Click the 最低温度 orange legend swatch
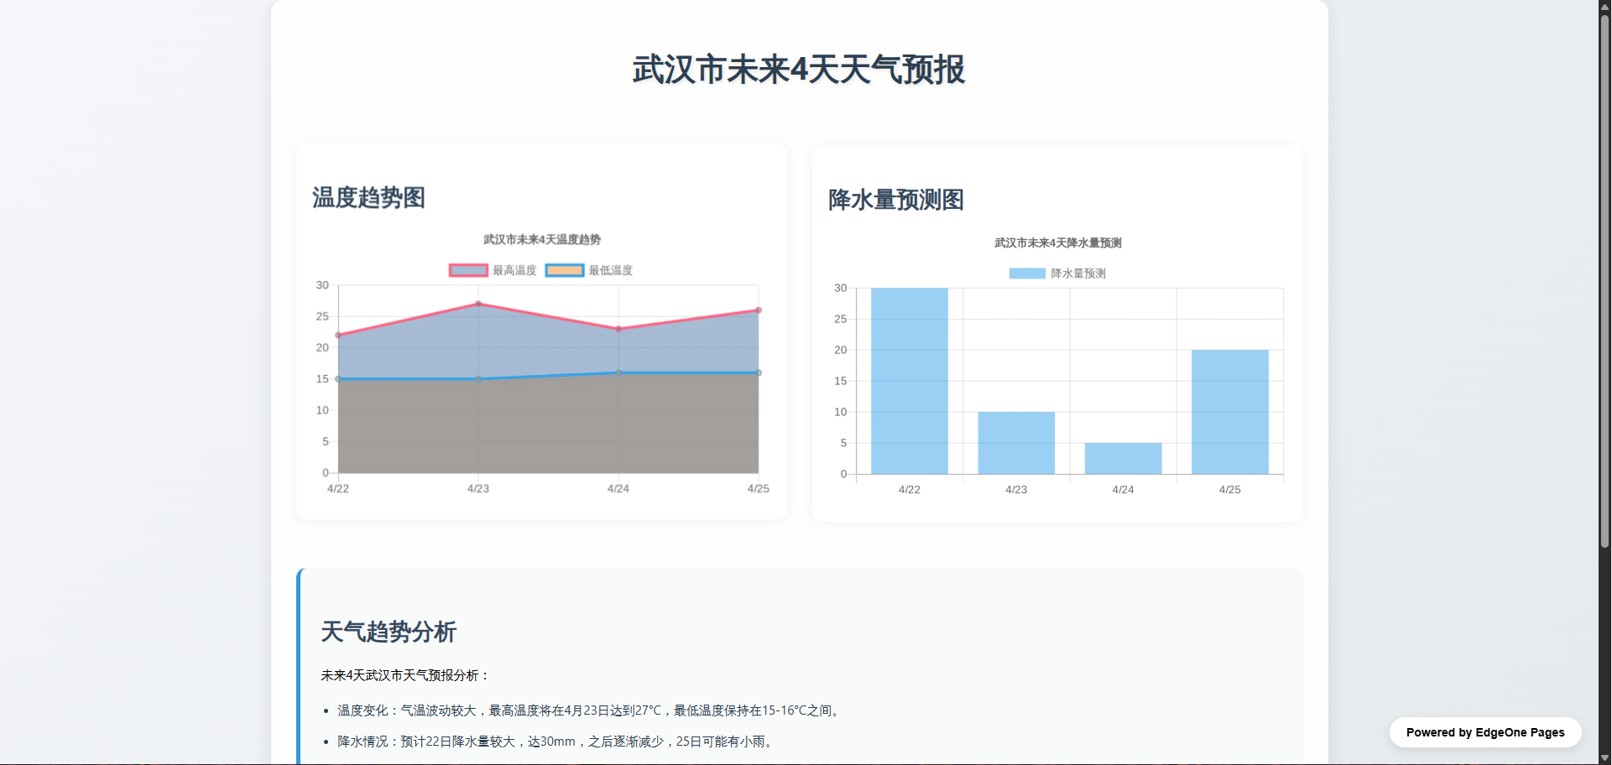This screenshot has height=765, width=1612. (x=565, y=270)
